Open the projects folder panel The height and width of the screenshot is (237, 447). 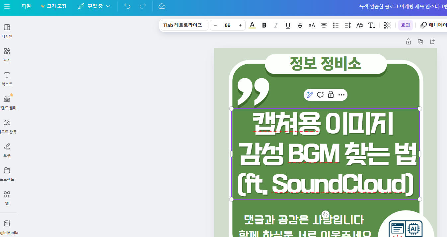click(x=7, y=174)
